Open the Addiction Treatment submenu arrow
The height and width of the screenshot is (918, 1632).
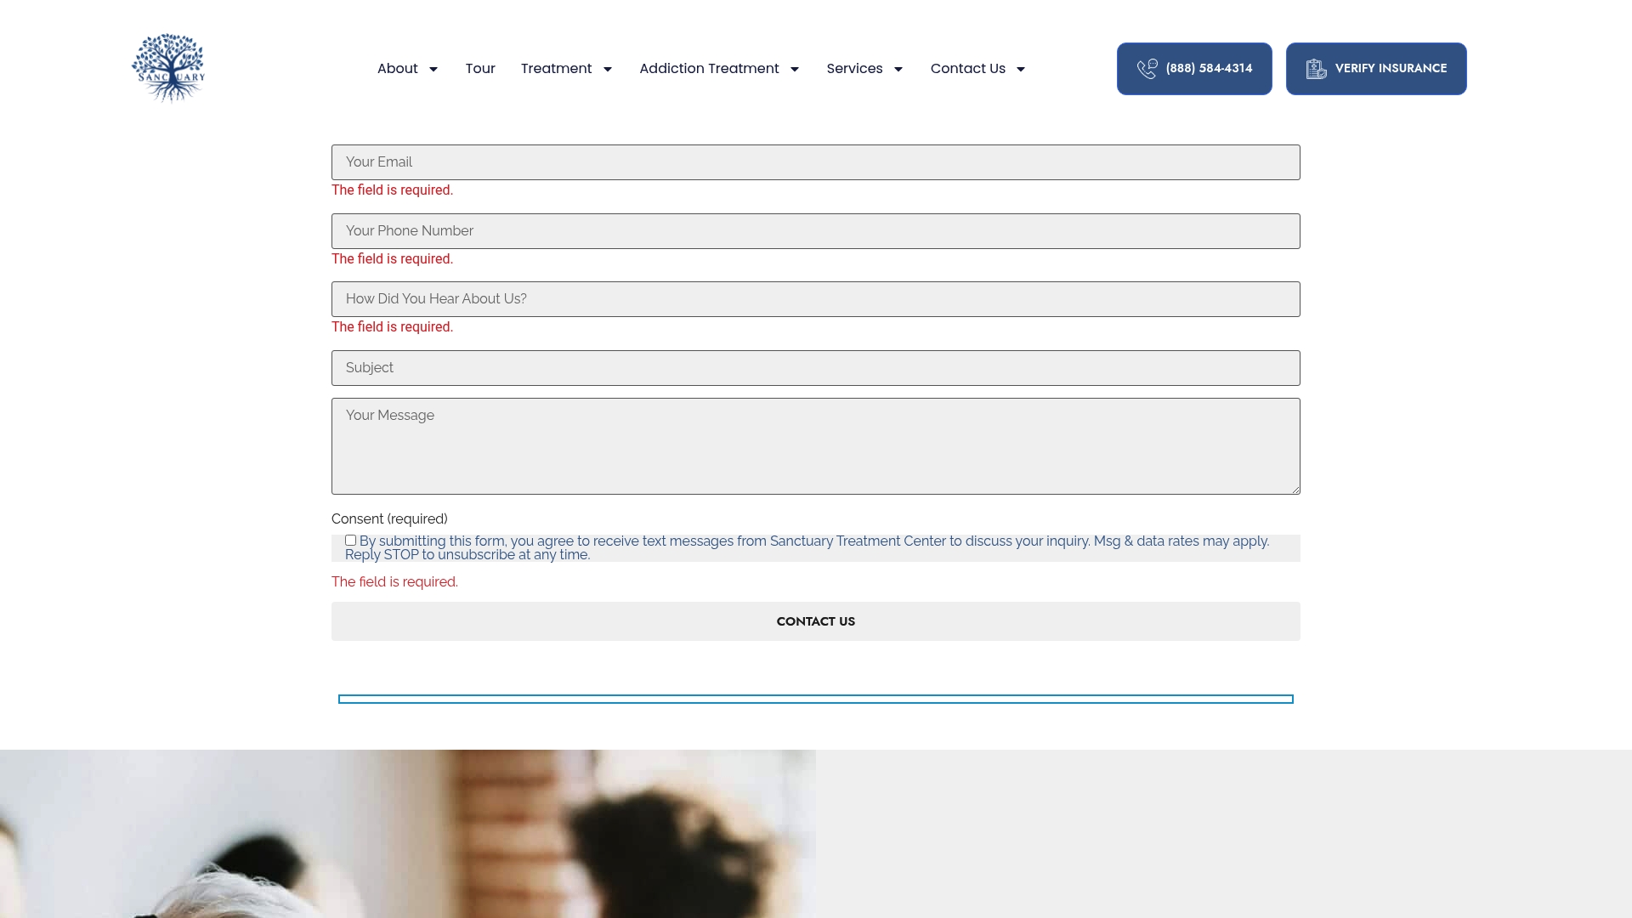click(x=795, y=69)
